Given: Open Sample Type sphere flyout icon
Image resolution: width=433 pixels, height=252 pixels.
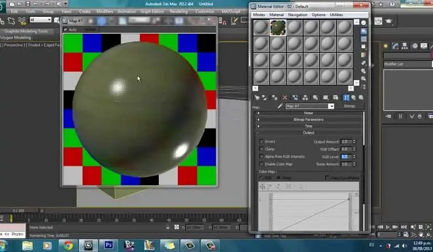Looking at the screenshot, I should coord(364,23).
